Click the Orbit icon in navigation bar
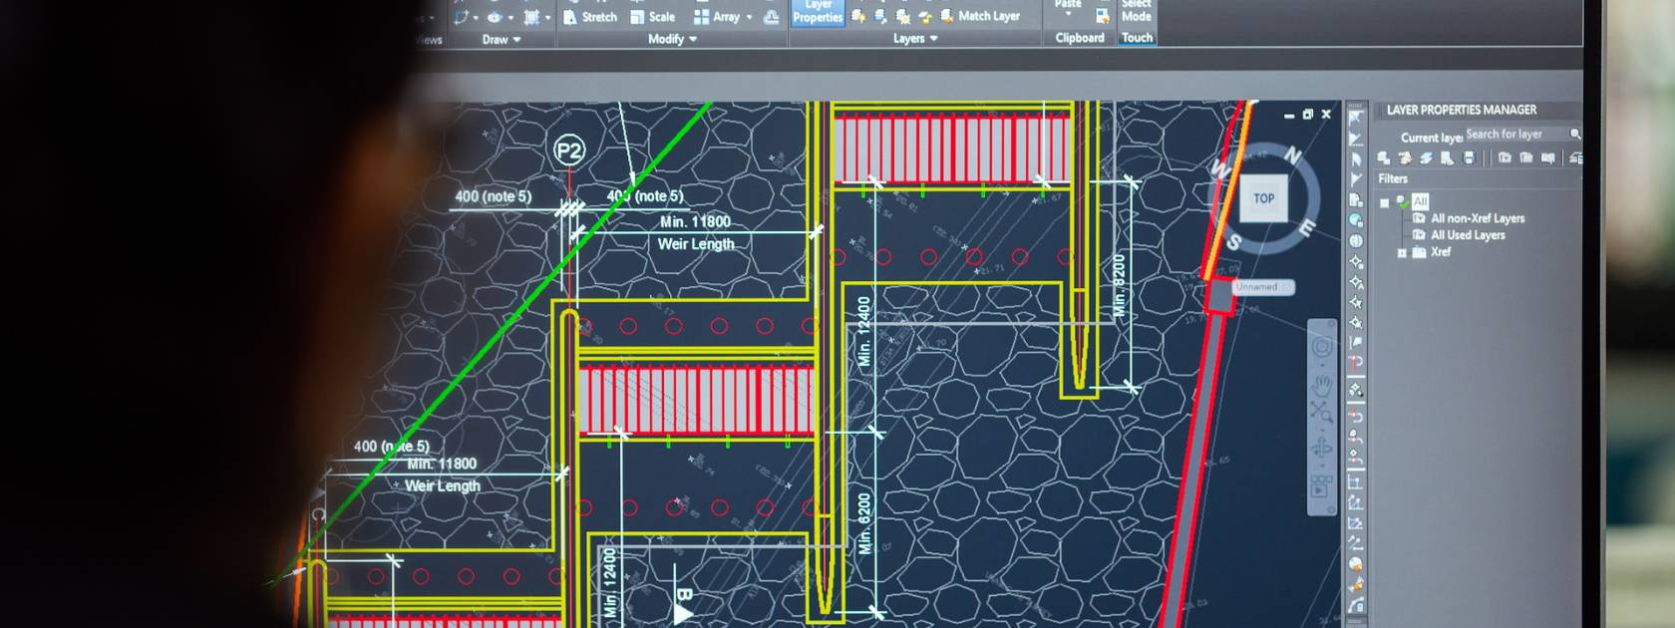This screenshot has height=628, width=1675. 1322,448
